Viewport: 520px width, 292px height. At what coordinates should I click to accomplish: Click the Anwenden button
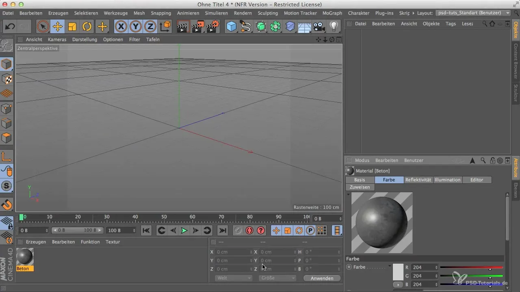point(322,278)
